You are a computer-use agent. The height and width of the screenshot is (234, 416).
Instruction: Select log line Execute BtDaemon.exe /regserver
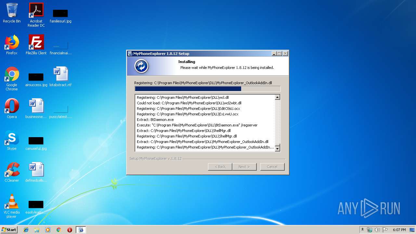pos(197,125)
